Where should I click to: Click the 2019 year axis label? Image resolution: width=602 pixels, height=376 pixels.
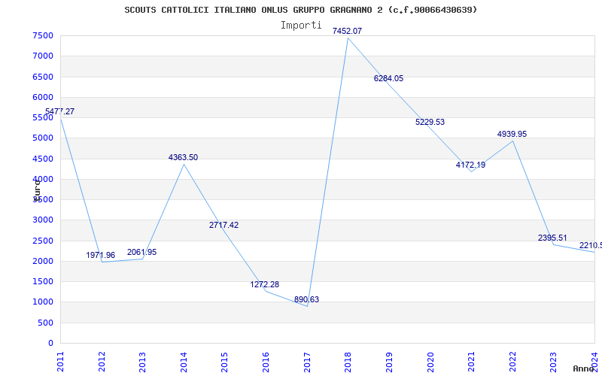click(389, 362)
